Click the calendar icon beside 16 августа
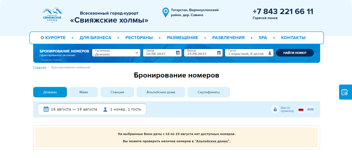Screen dimensions: 352x158 point(46,109)
